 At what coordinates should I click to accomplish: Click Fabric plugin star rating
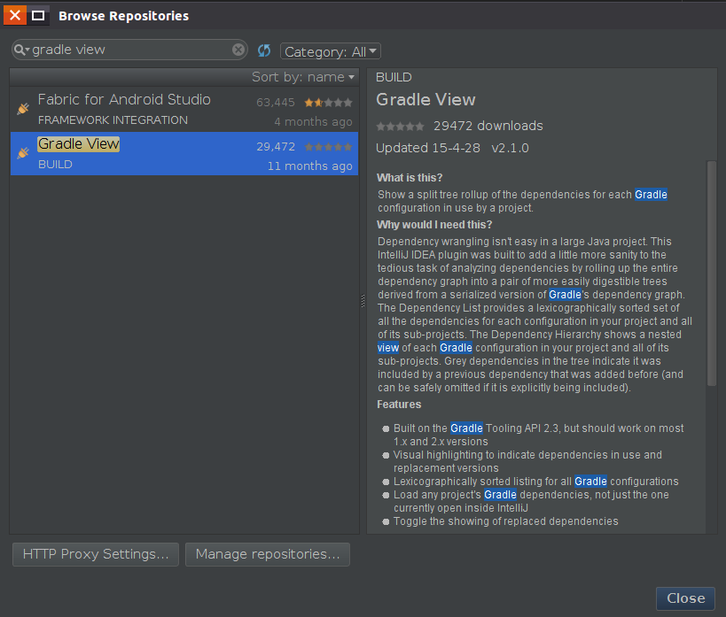coord(328,102)
